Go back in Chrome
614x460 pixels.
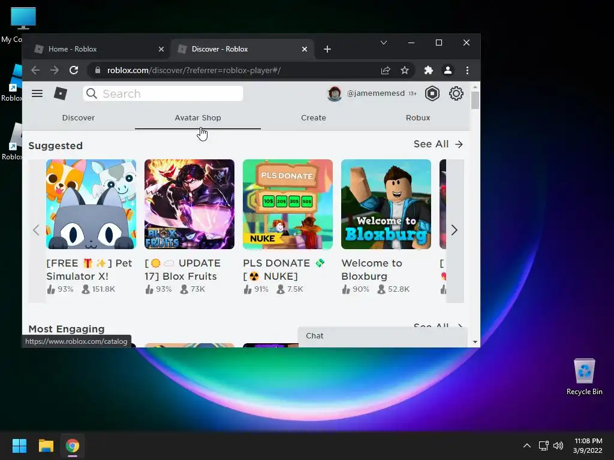point(35,71)
